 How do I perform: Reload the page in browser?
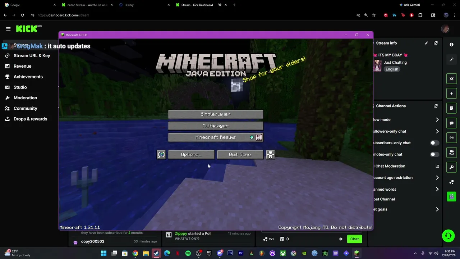pos(22,15)
